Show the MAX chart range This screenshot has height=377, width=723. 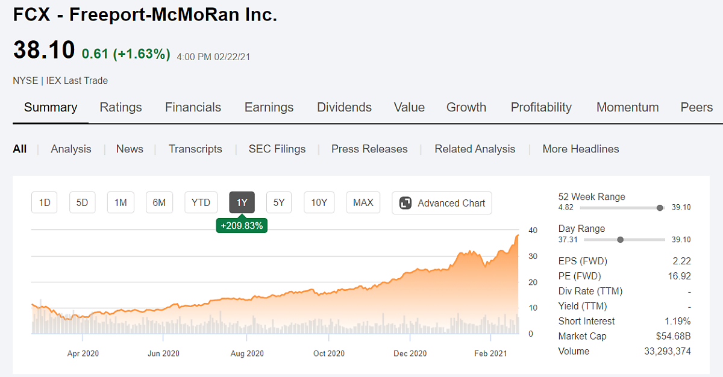click(363, 203)
